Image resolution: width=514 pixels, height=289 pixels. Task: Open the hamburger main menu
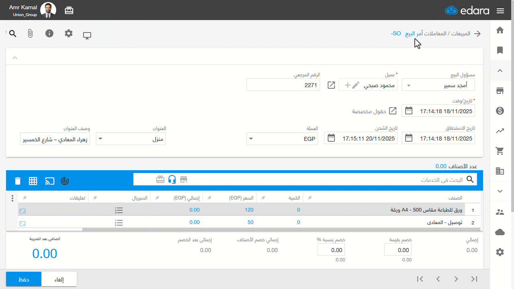[x=500, y=11]
